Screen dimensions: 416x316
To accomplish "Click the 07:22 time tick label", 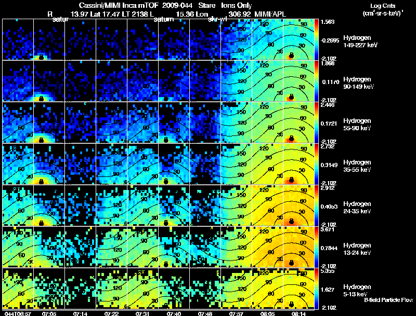I will point(111,313).
